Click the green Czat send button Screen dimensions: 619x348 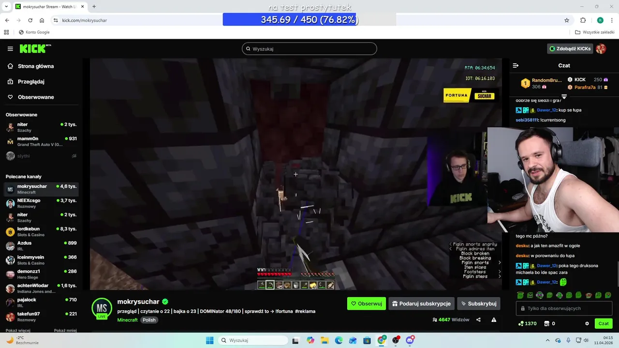coord(604,323)
